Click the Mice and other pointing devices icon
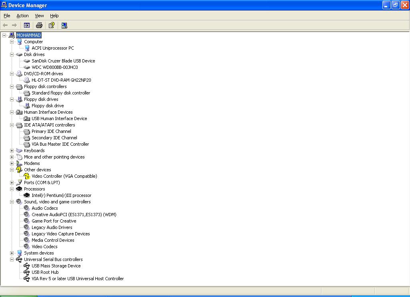This screenshot has height=297, width=410. pos(19,157)
